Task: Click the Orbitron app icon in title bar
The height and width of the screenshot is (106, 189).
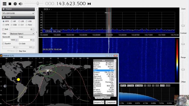Action: point(1,56)
